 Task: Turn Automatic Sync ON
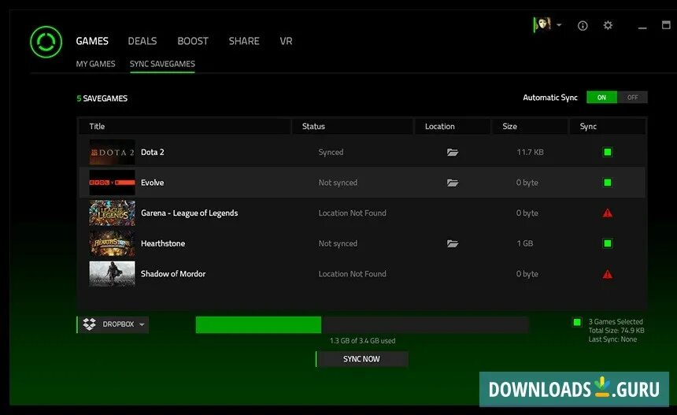pos(601,98)
